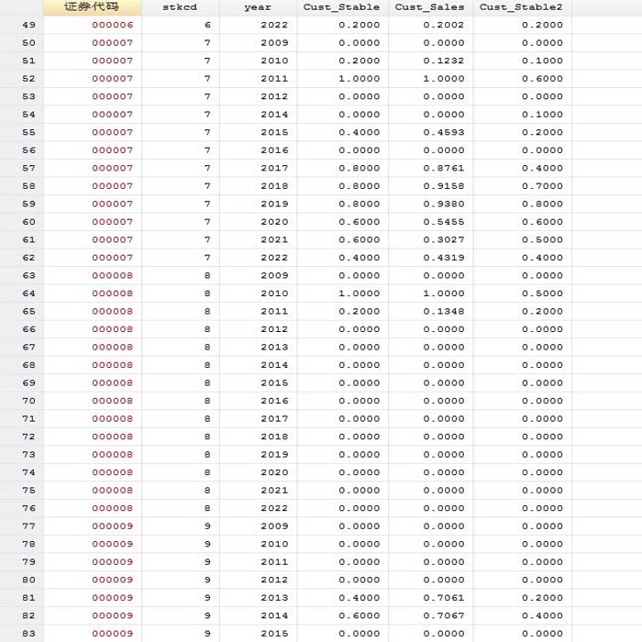Select the Cust_Sales cell showing 0.2002
Screen dimensions: 642x642
(x=446, y=25)
